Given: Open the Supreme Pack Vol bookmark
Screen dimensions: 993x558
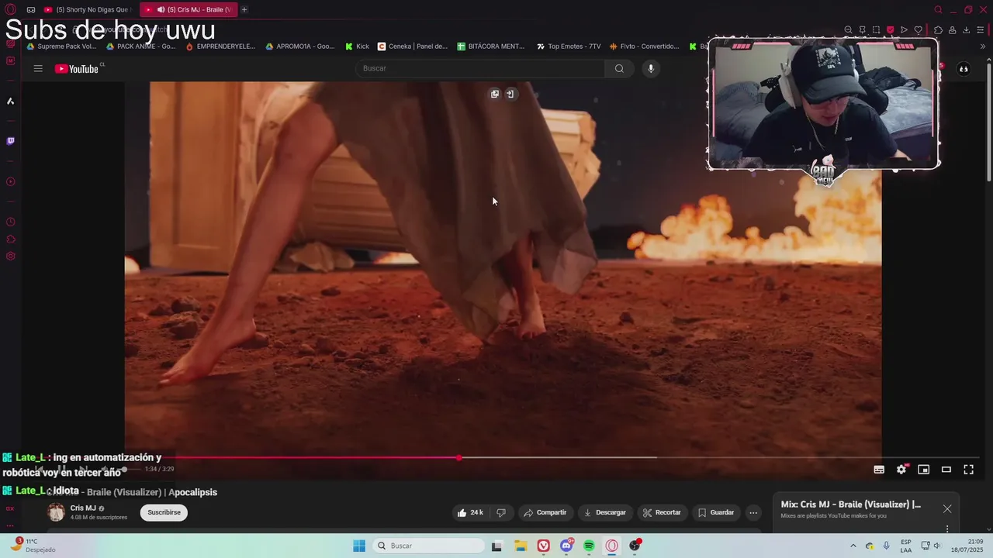Looking at the screenshot, I should pyautogui.click(x=61, y=46).
